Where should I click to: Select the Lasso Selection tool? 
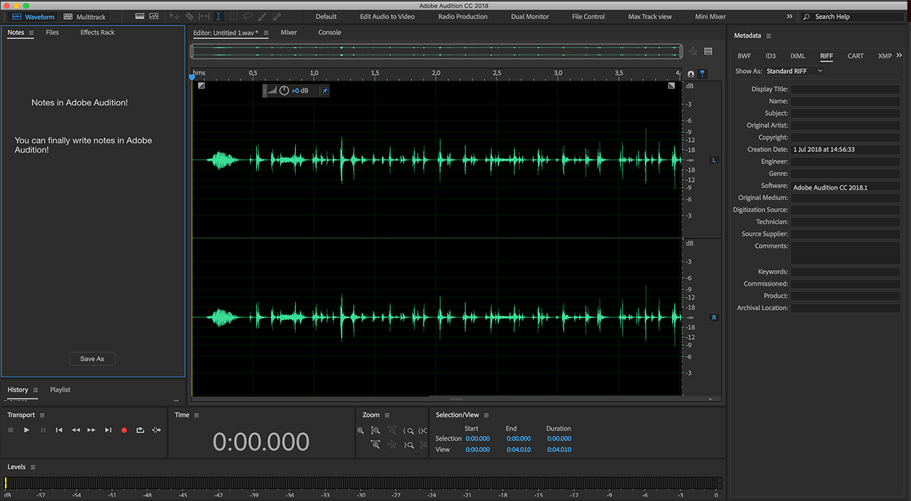tap(248, 16)
